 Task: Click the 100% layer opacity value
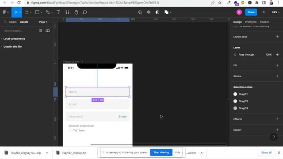click(268, 55)
